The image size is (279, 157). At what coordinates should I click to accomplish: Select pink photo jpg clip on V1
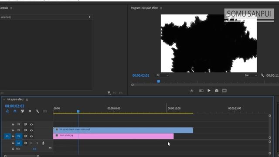(x=113, y=136)
